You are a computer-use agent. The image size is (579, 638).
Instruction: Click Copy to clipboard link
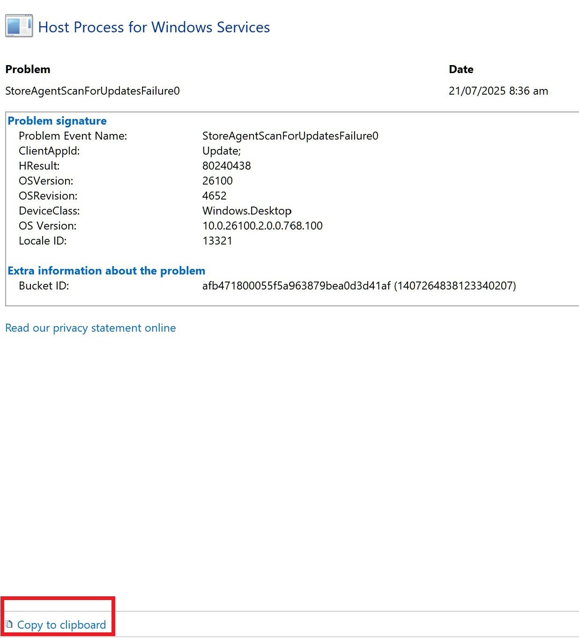click(61, 625)
